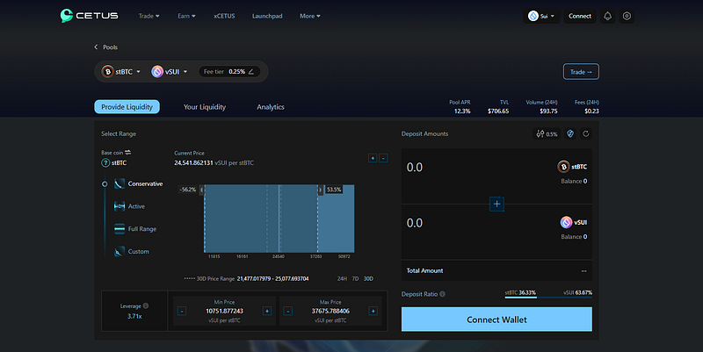
Task: Click the TVL value $706.65
Action: pos(498,111)
